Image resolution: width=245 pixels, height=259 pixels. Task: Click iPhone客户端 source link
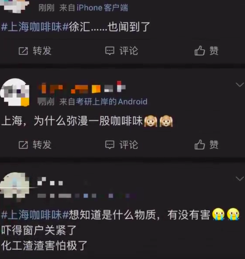coord(102,8)
